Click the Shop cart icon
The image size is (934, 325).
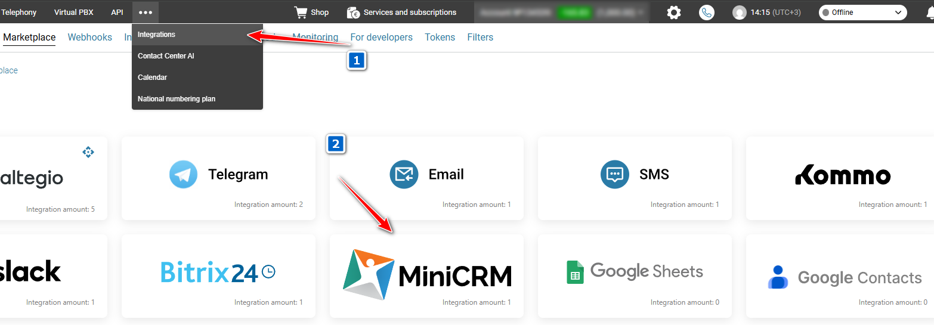click(301, 12)
